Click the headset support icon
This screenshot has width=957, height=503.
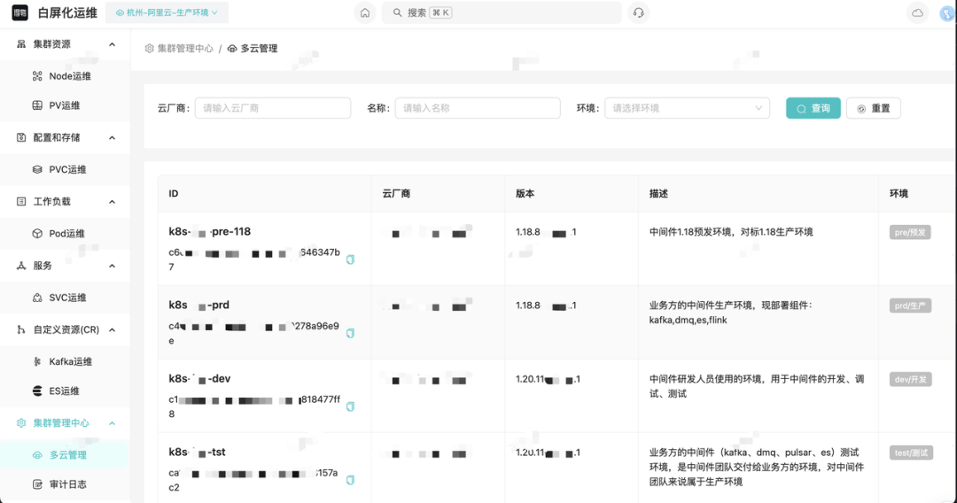[x=637, y=13]
